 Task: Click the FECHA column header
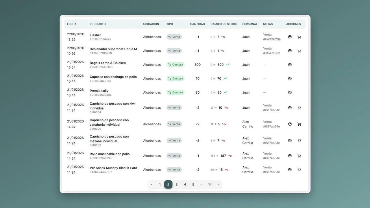click(72, 24)
